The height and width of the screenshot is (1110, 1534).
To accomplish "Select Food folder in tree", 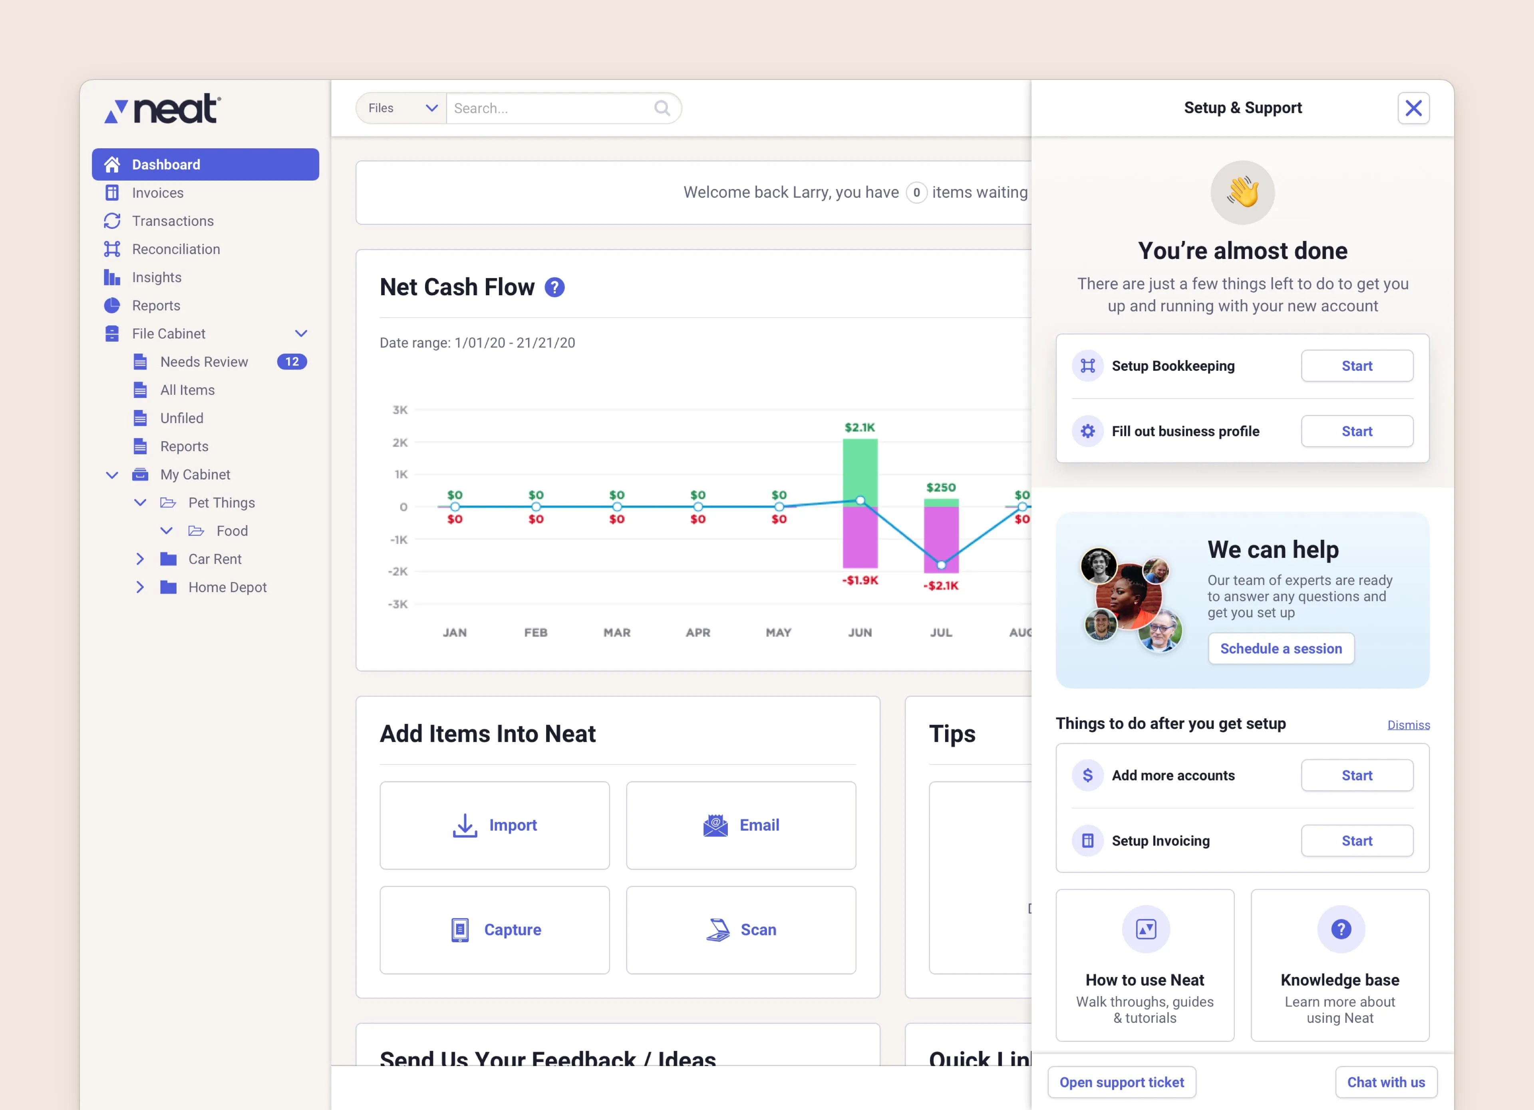I will pyautogui.click(x=232, y=531).
